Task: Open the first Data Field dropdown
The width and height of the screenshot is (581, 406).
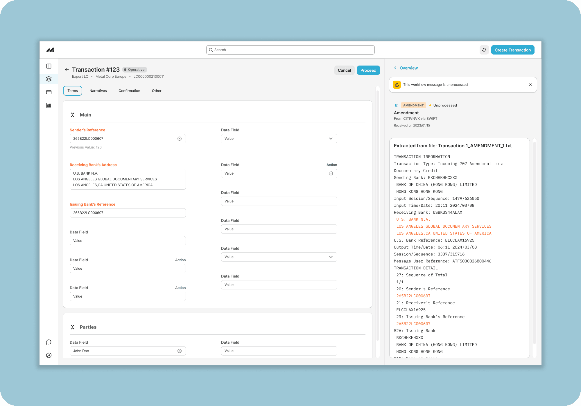Action: 279,139
